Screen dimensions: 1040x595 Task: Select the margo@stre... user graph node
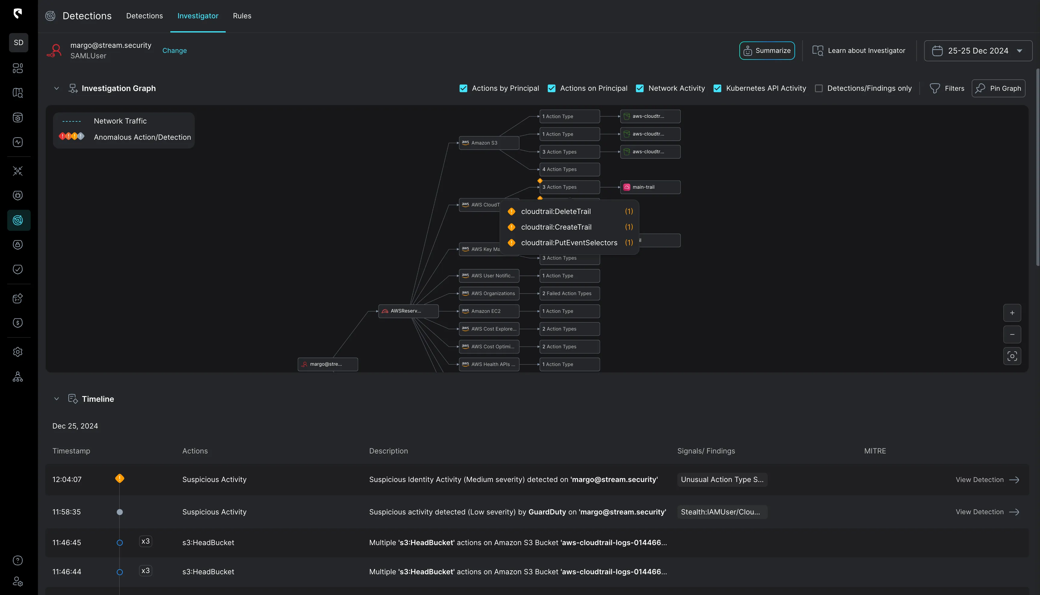[x=328, y=364]
